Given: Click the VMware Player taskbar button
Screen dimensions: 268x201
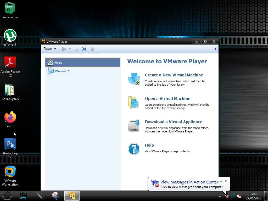Looking at the screenshot, I should (72, 196).
